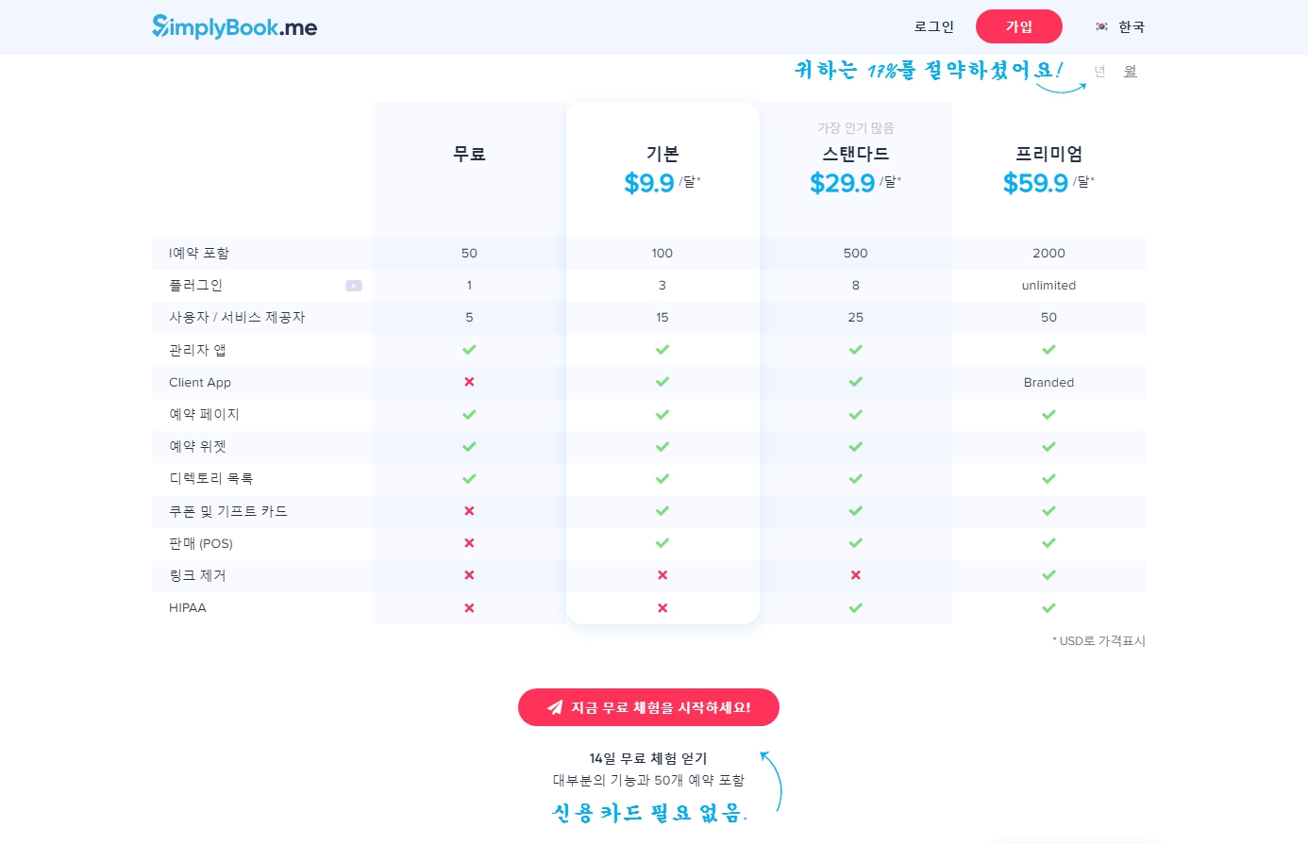This screenshot has width=1308, height=844.
Task: Switch billing to monthly 월
Action: coord(1131,72)
